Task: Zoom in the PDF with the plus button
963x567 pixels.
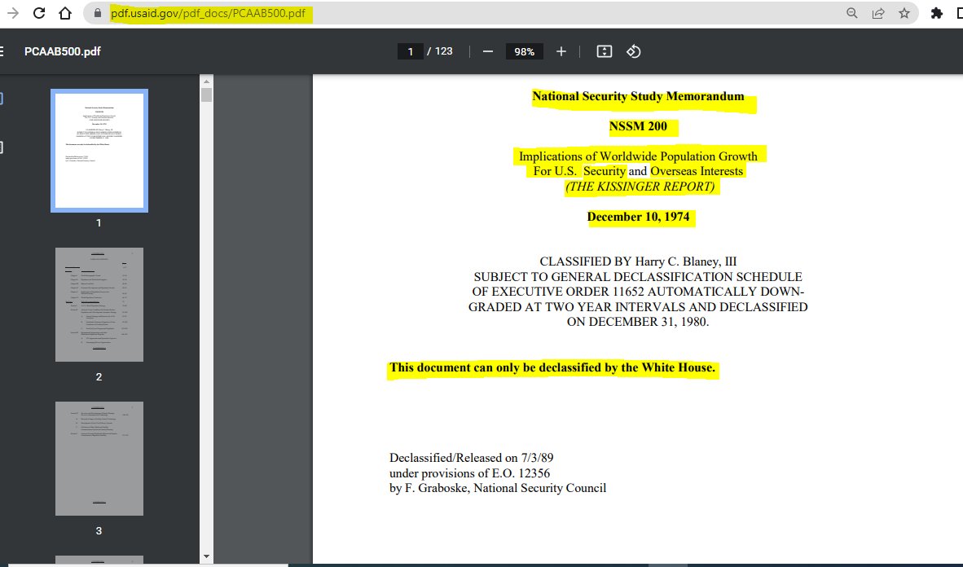Action: click(x=561, y=51)
